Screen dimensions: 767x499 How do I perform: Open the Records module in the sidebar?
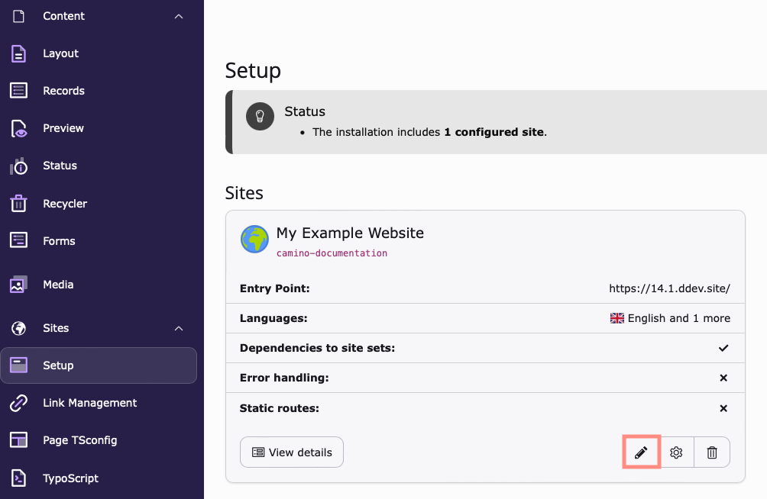point(63,90)
